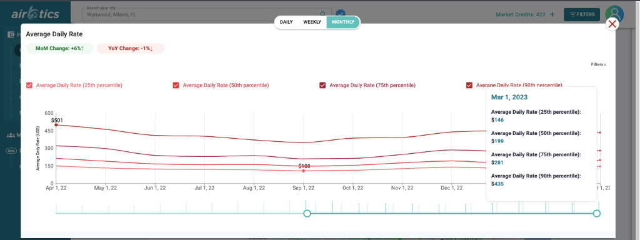This screenshot has width=640, height=240.
Task: Switch to the WEEKLY view
Action: pos(312,22)
